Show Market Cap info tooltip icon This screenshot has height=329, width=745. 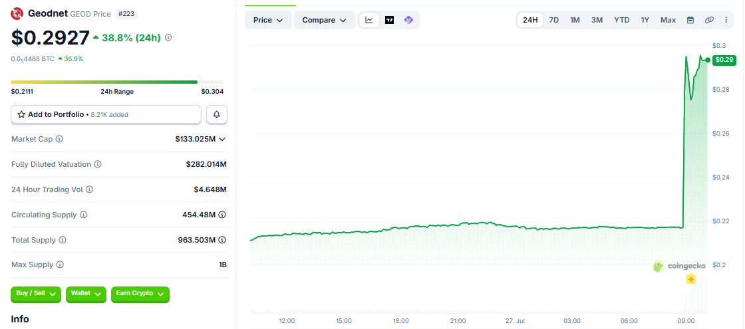coord(59,139)
